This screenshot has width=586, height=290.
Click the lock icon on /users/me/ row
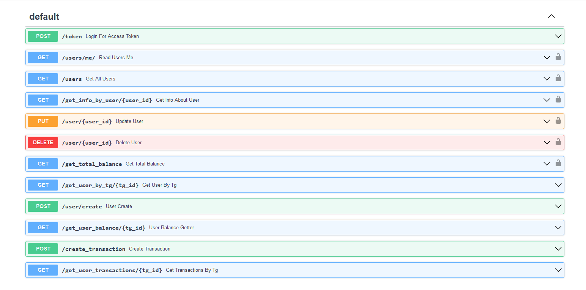click(x=558, y=57)
